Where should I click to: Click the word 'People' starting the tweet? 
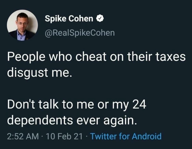point(26,57)
